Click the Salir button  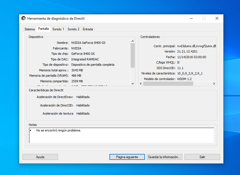pyautogui.click(x=202, y=157)
